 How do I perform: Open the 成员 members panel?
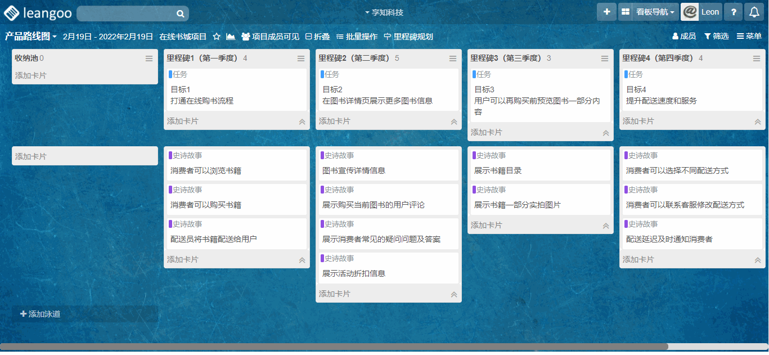(x=684, y=36)
